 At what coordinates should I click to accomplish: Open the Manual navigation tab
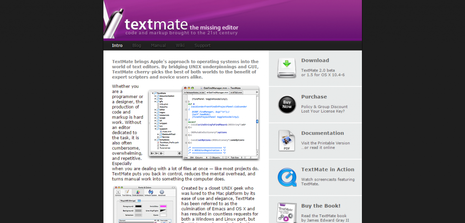pyautogui.click(x=158, y=46)
